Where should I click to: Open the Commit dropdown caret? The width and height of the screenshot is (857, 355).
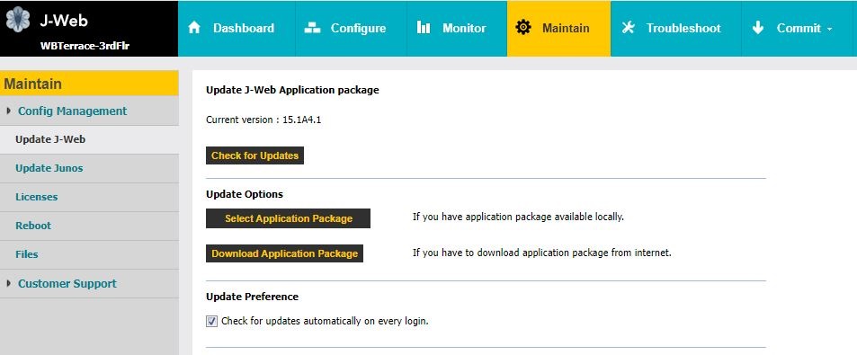(830, 30)
